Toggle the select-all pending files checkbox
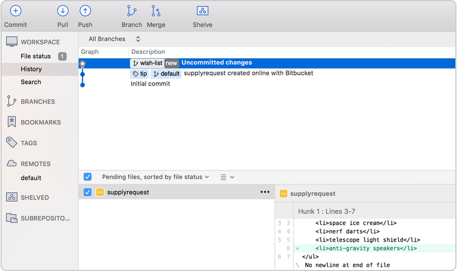457x271 pixels. (87, 177)
